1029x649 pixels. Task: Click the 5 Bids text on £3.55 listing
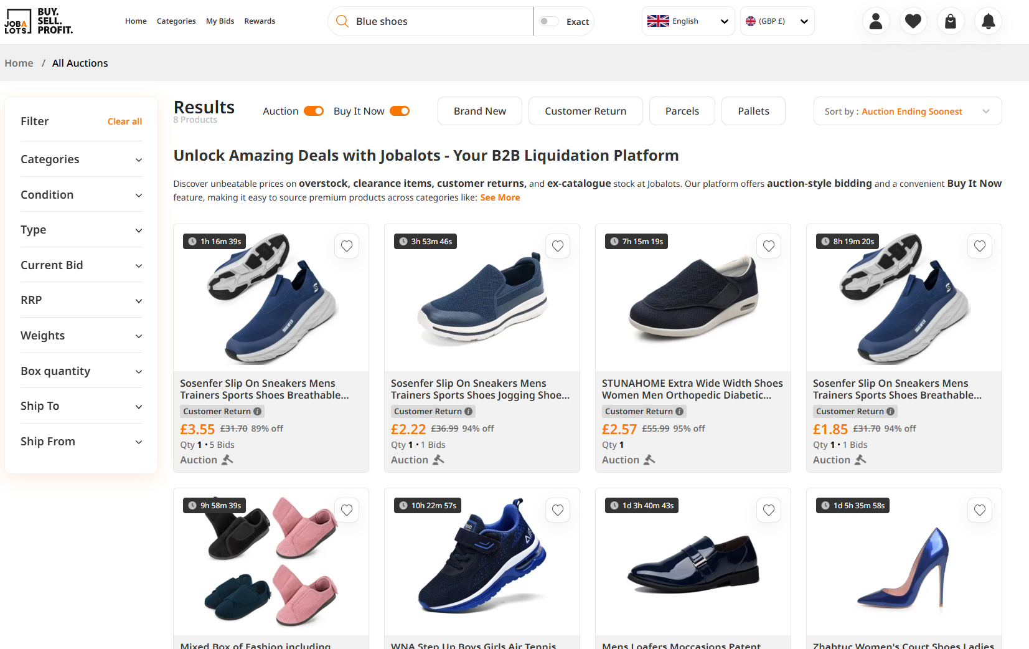[222, 445]
